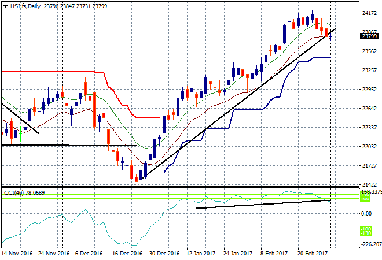Image resolution: width=382 pixels, height=260 pixels.
Task: Click the 21422 price axis label
Action: (370, 185)
